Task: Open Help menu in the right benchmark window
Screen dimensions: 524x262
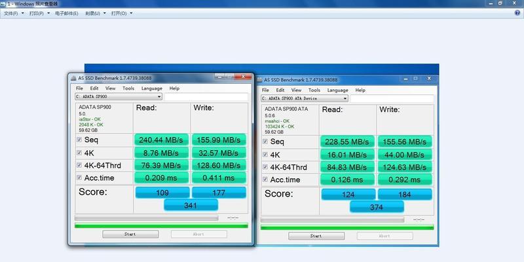Action: coord(360,90)
